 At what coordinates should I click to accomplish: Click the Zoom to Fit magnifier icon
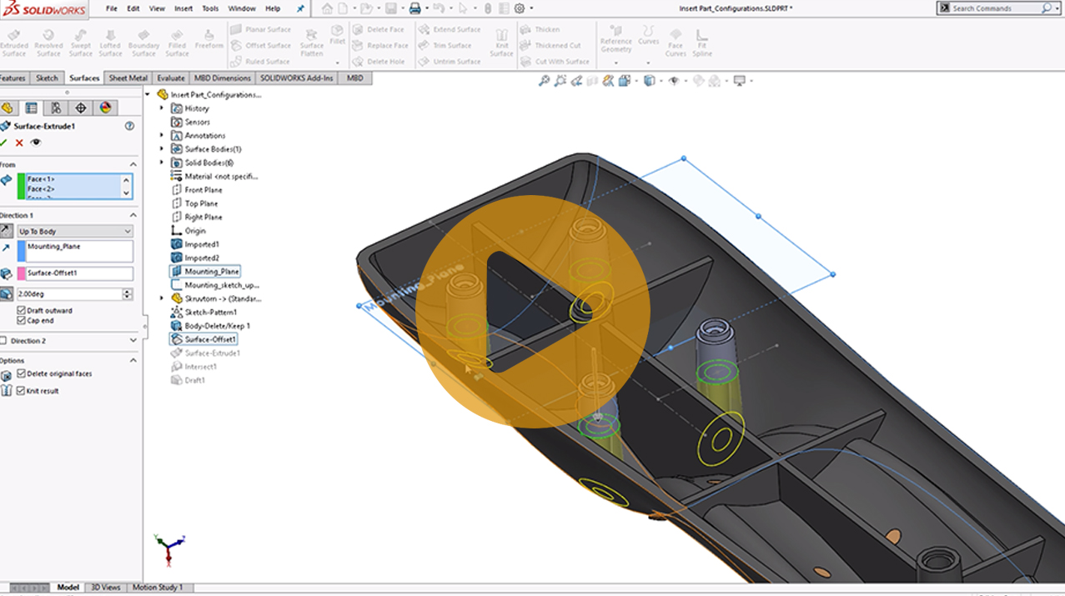tap(544, 81)
